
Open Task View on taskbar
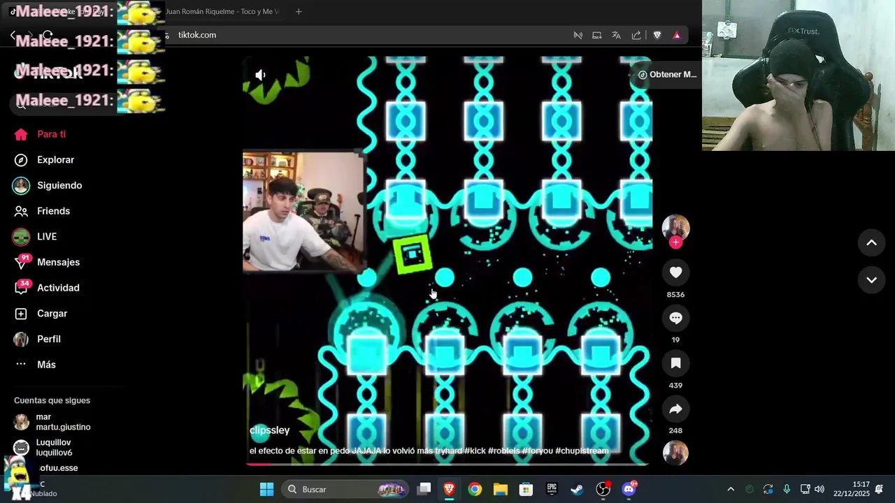424,489
